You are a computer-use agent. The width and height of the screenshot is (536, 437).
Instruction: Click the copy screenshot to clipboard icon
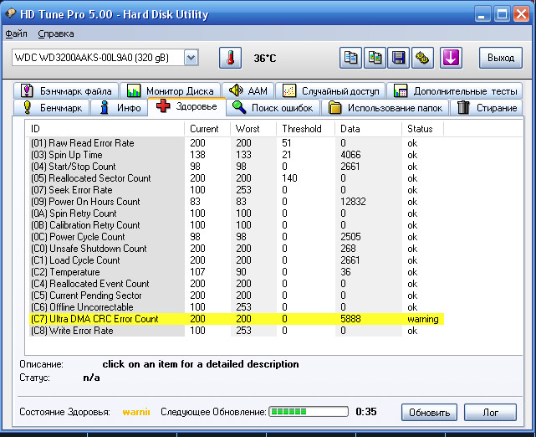click(x=375, y=58)
